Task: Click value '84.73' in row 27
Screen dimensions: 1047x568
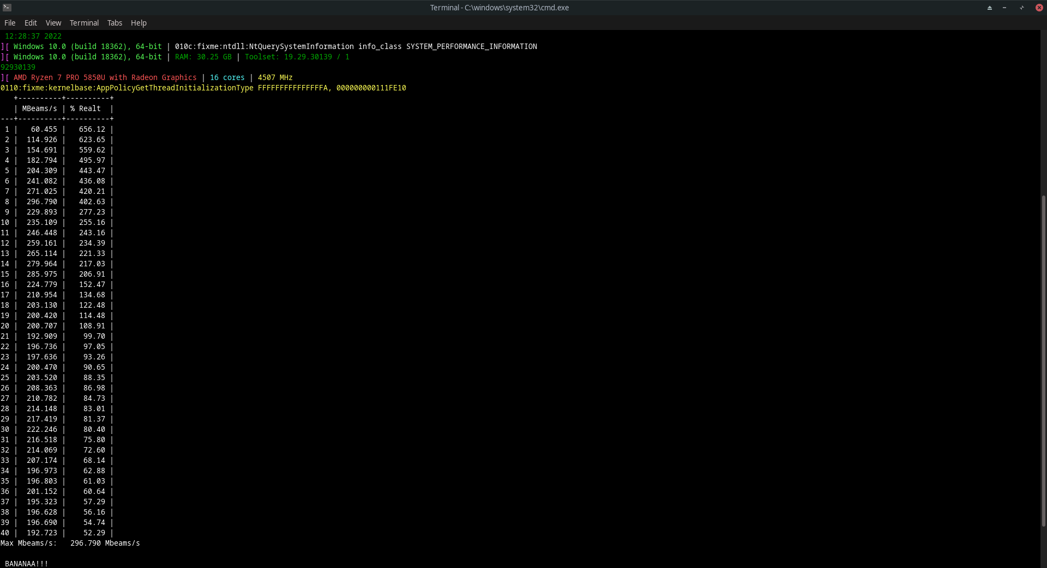Action: (x=94, y=398)
